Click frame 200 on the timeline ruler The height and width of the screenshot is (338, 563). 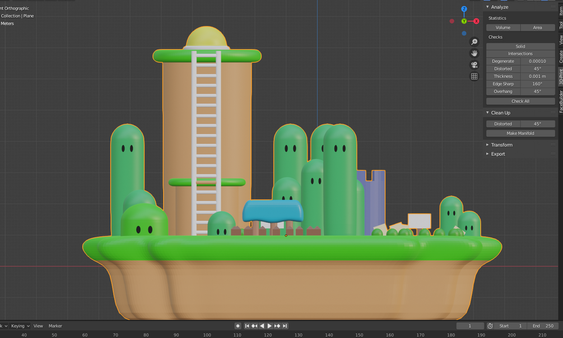511,335
